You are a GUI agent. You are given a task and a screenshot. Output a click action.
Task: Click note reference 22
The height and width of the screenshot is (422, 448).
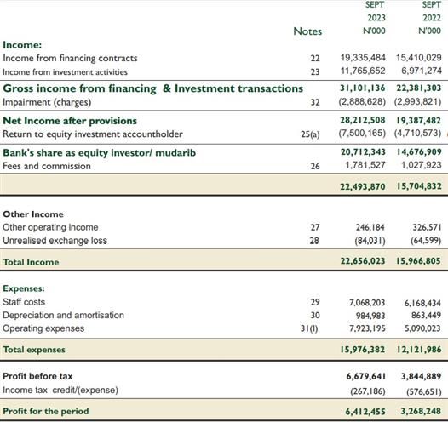315,58
